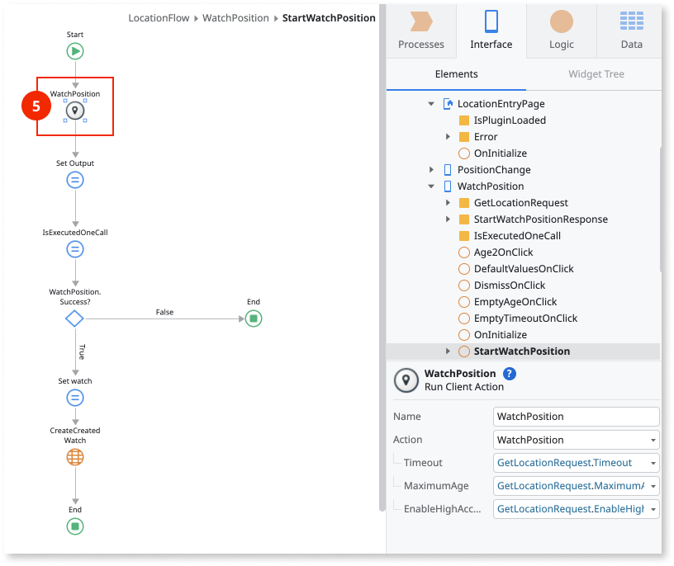Switch to the Widget Tree subtab

click(x=596, y=74)
